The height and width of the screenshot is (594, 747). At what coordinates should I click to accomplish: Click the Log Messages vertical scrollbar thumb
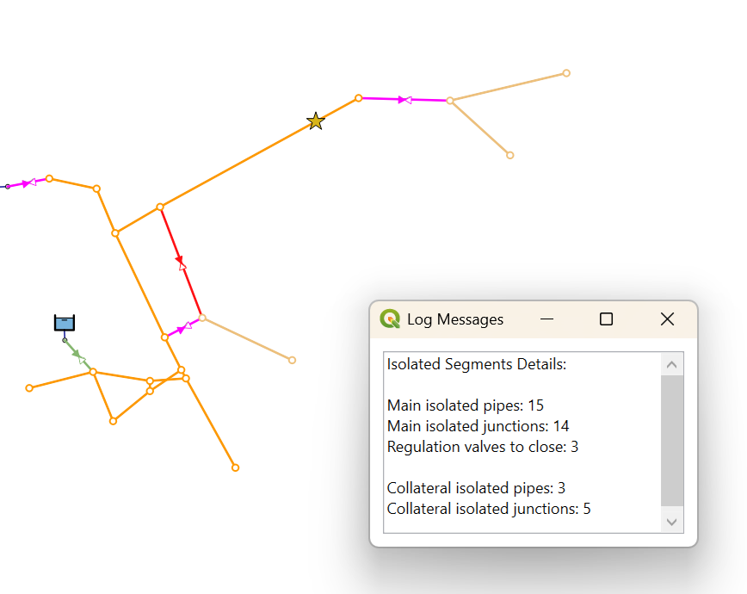(x=672, y=441)
